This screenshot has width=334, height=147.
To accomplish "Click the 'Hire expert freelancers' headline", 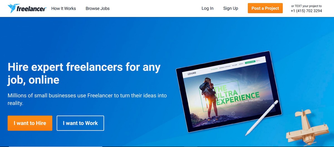I will tap(84, 73).
